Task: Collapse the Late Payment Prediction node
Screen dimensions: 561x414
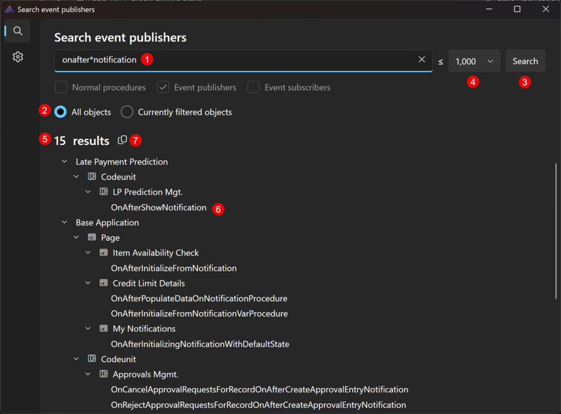Action: [x=65, y=162]
